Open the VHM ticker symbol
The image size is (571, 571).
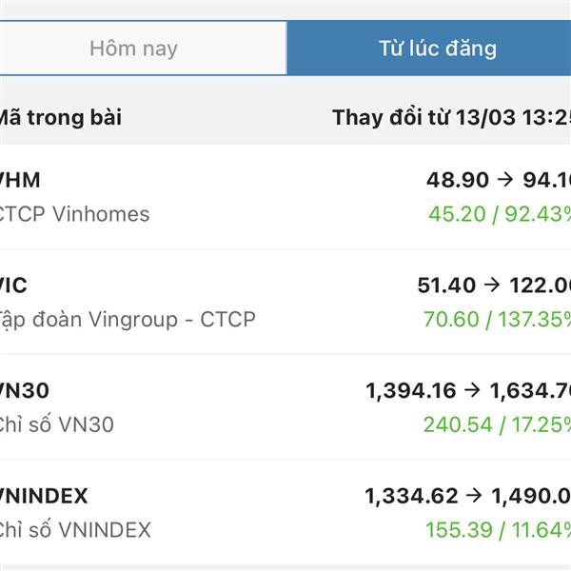coord(19,180)
